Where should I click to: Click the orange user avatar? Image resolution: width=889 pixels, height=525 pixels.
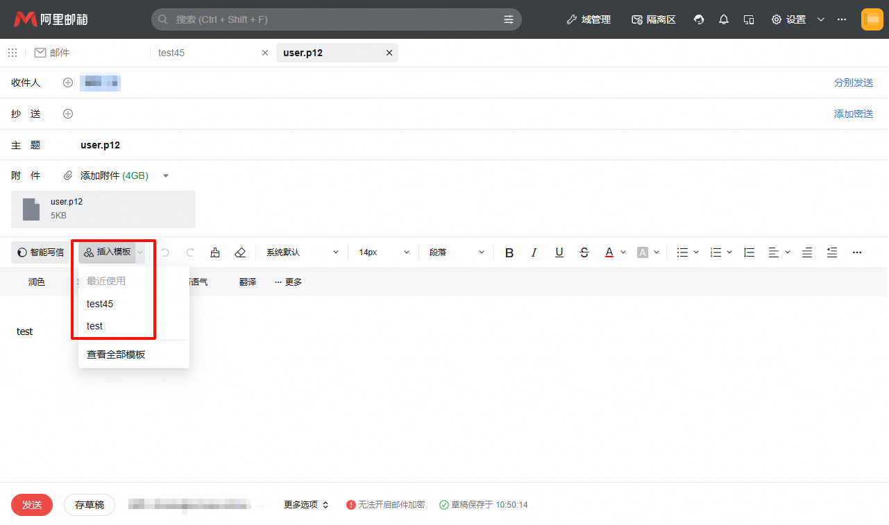click(872, 19)
